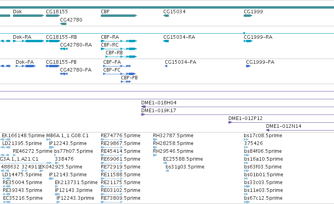This screenshot has height=204, width=334.
Task: Click the bs17c08.5prime EST label
Action: (263, 136)
